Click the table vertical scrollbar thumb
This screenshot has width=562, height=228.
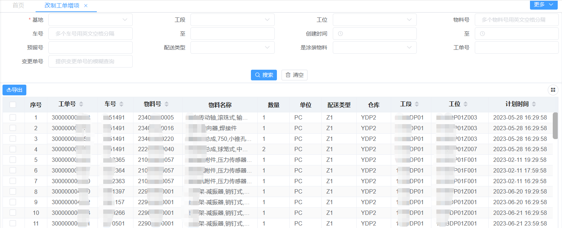(555, 126)
